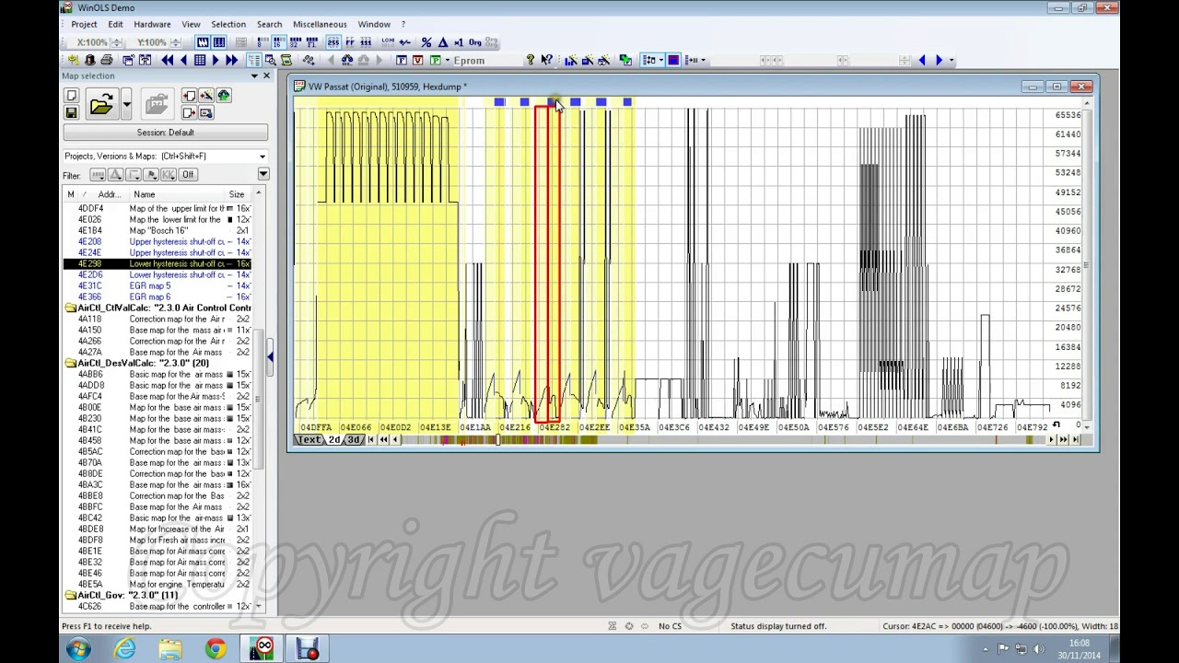Viewport: 1179px width, 663px height.
Task: Toggle the 32-bit display mode icon
Action: [x=296, y=42]
